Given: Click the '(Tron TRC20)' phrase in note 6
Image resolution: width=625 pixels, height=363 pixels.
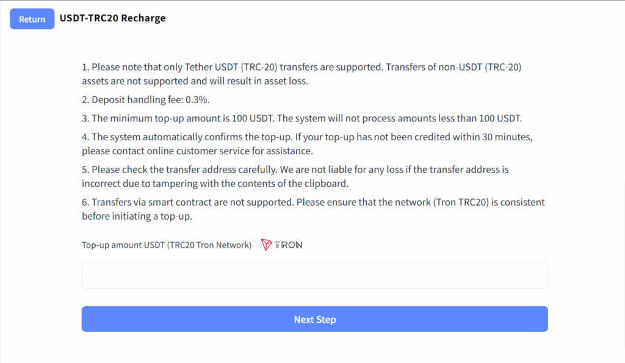Looking at the screenshot, I should [461, 202].
